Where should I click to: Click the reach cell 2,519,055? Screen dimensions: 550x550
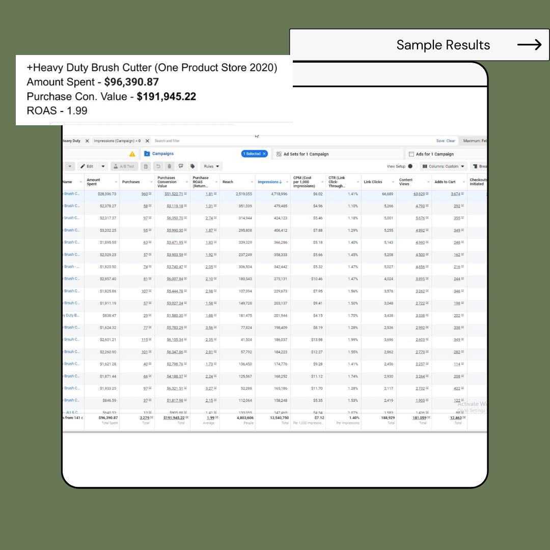click(244, 194)
